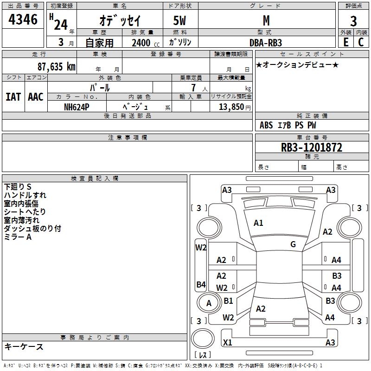Select the [レス] label under the spare tire

(203, 355)
